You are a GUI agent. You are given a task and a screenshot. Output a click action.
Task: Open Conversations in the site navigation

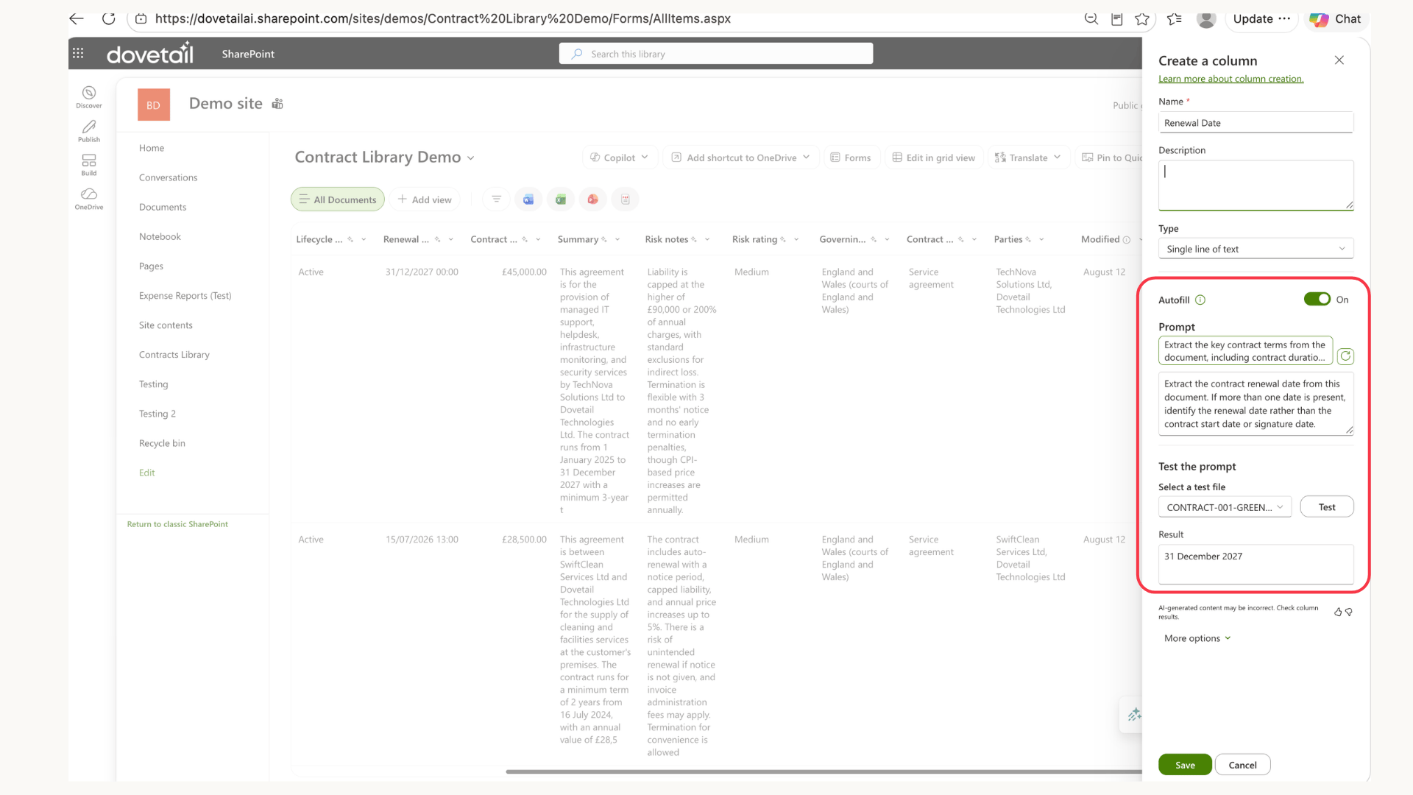tap(168, 177)
